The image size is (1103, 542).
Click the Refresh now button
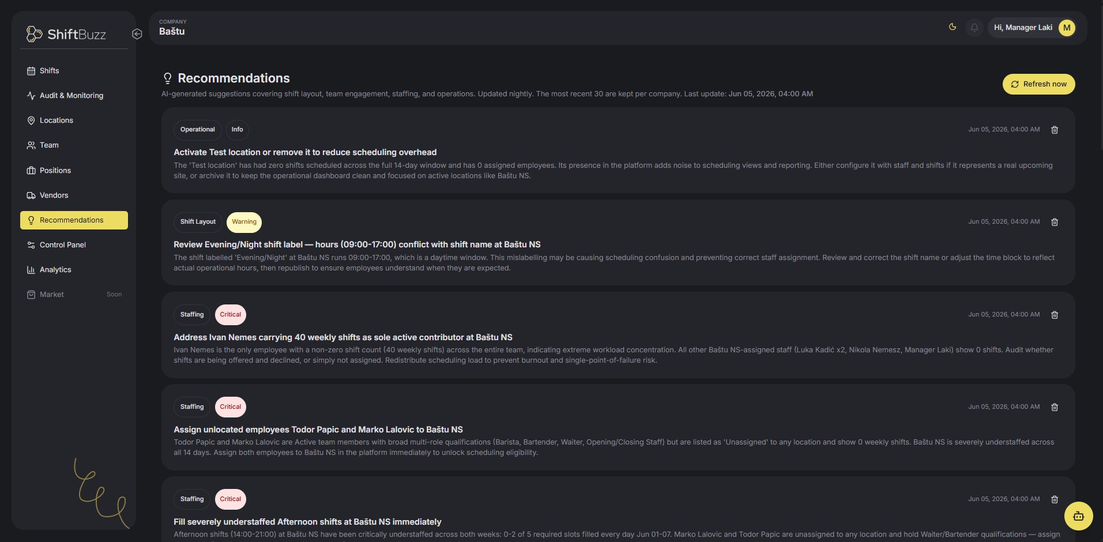(x=1038, y=84)
